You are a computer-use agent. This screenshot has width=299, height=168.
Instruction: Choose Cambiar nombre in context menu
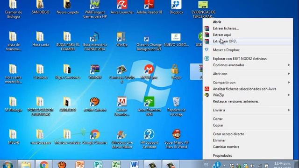[248, 147]
